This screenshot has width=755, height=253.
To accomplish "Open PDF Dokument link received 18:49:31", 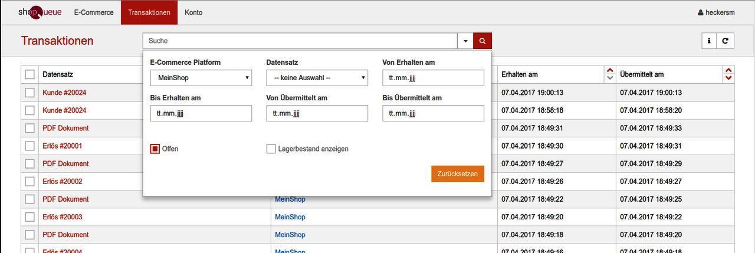I will pos(65,128).
